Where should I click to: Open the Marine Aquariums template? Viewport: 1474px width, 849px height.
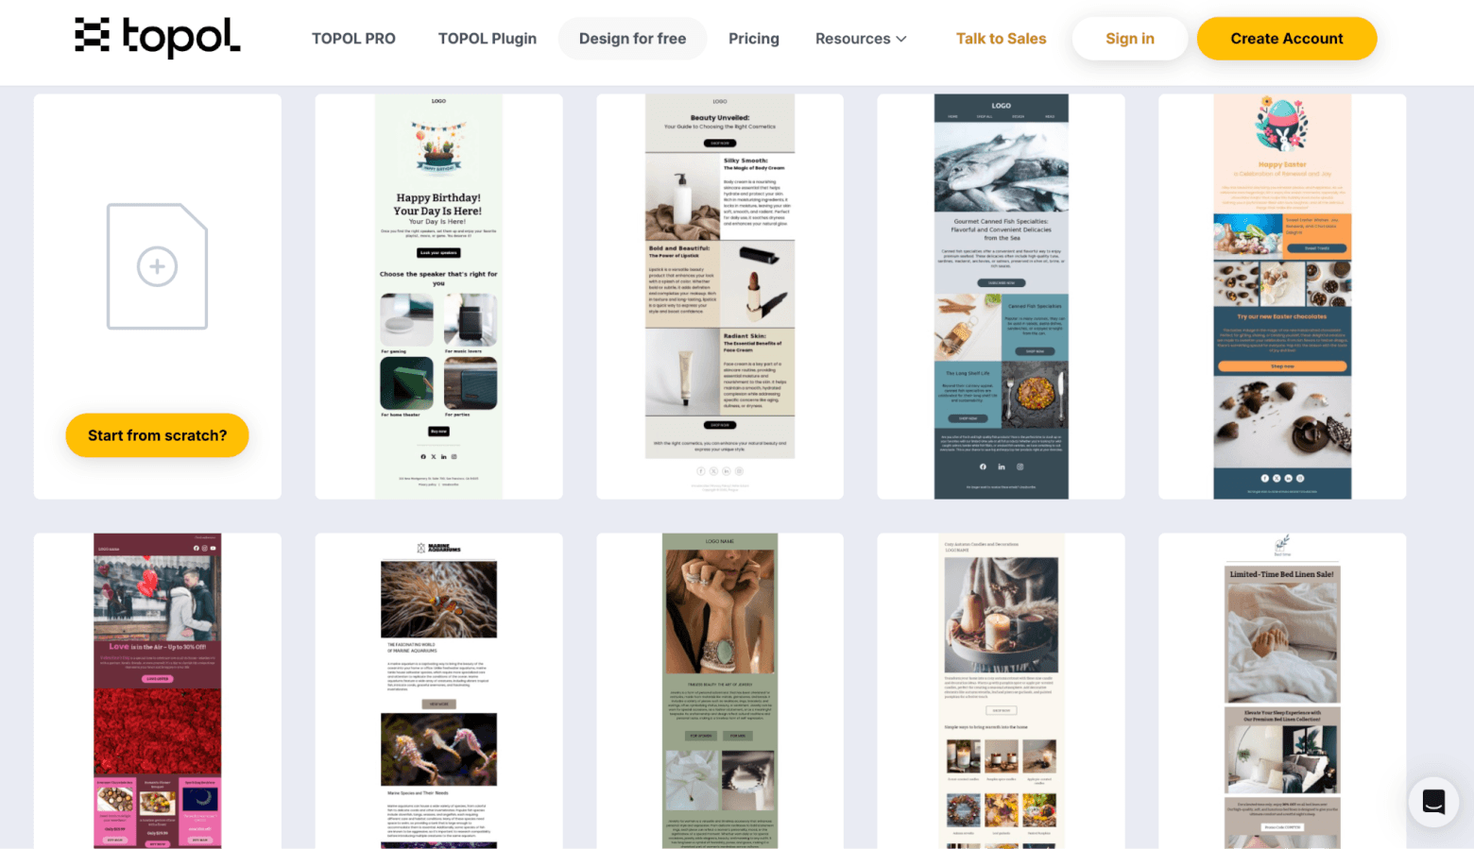point(438,690)
